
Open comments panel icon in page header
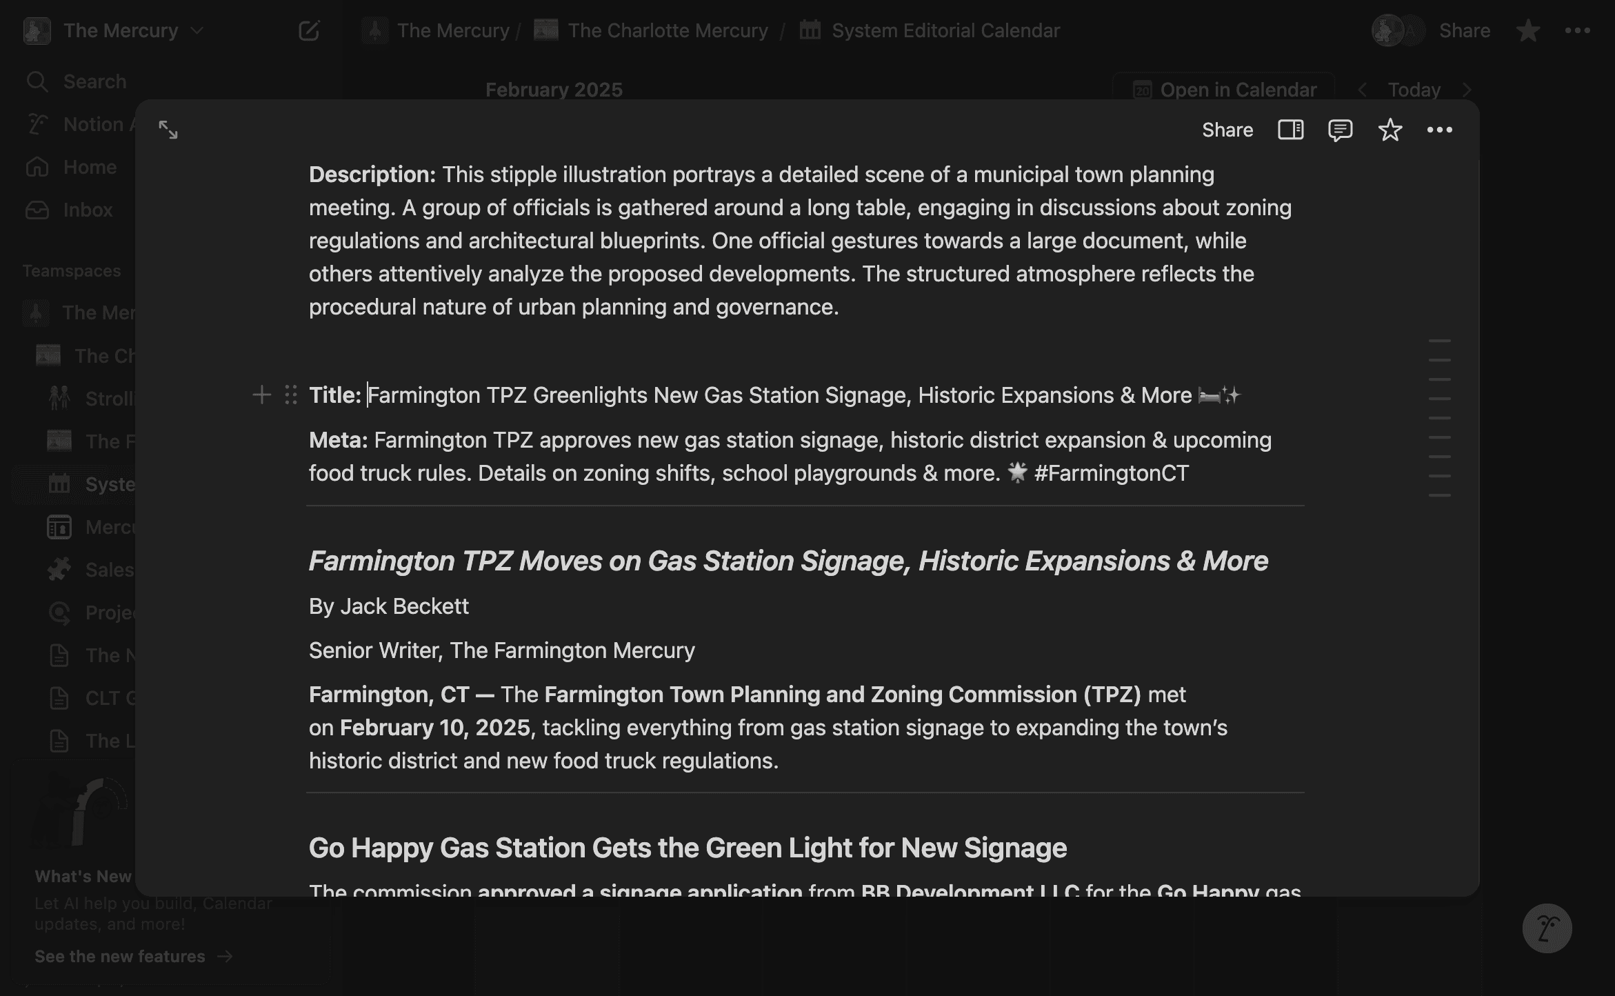pos(1340,130)
